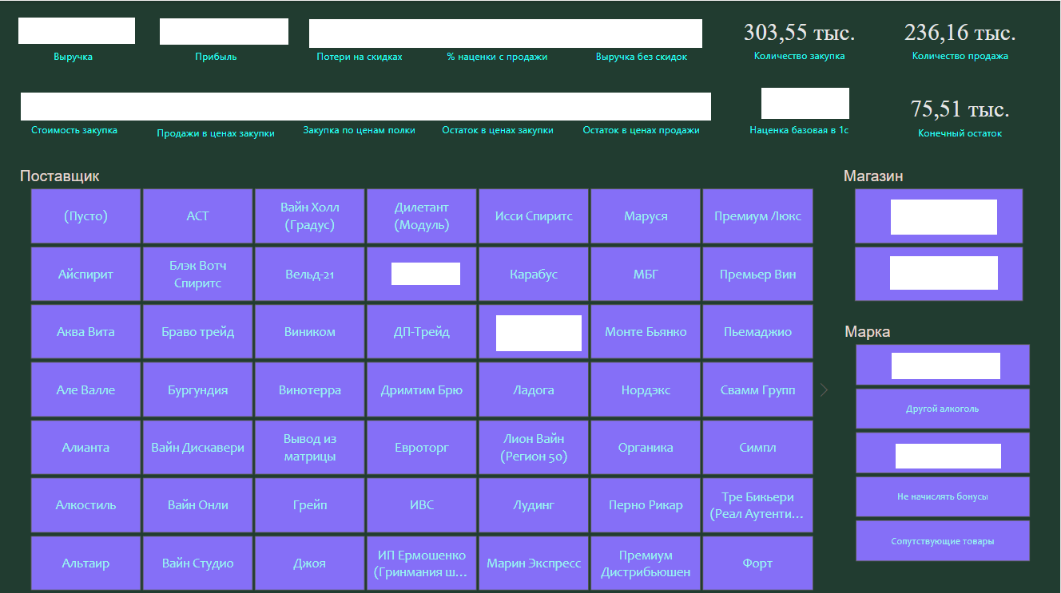Screen dimensions: 1061x593
Task: Filter by Органика supplier
Action: [x=646, y=448]
